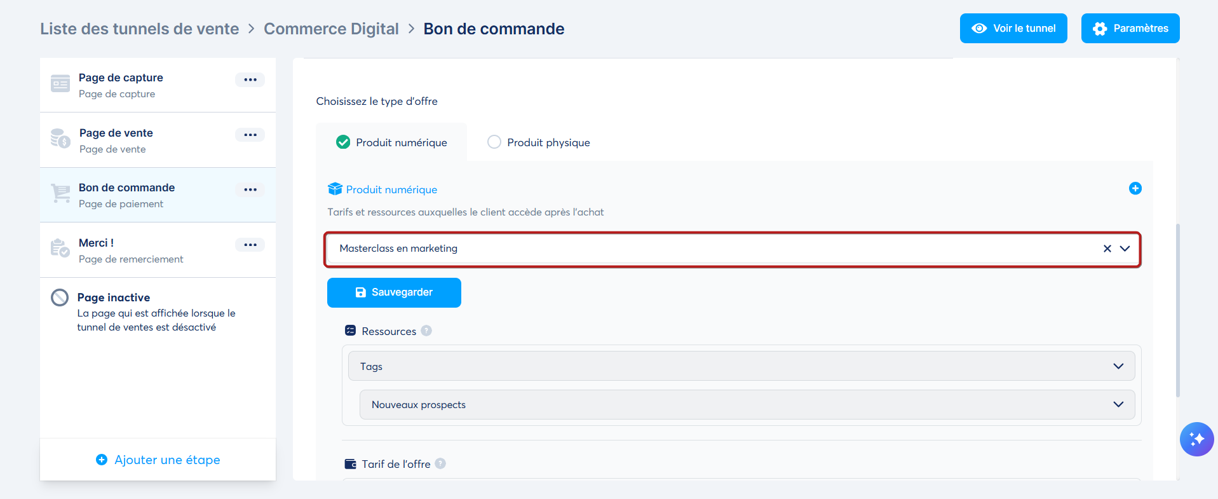Clear the Masterclass en marketing selection
The height and width of the screenshot is (499, 1218).
point(1107,249)
